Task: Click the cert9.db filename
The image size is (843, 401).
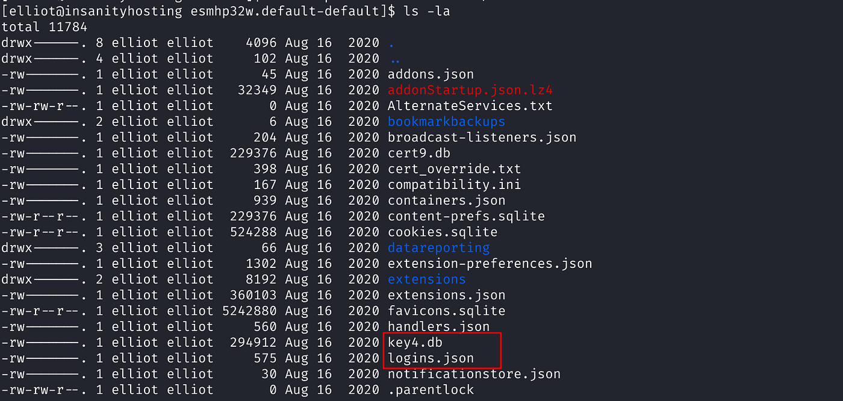Action: pos(419,153)
